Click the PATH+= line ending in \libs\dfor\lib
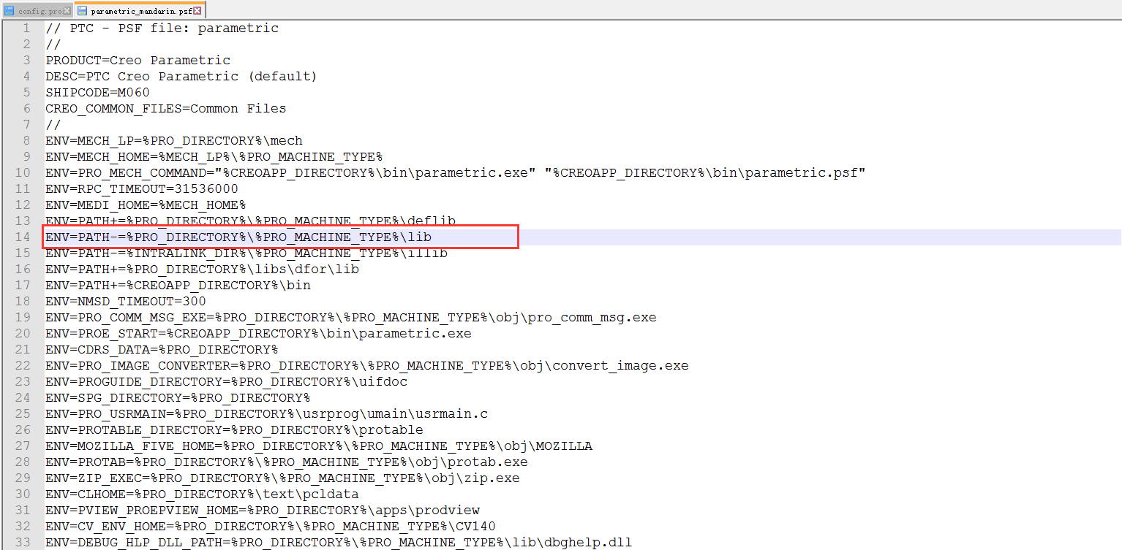Image resolution: width=1122 pixels, height=550 pixels. pyautogui.click(x=203, y=270)
